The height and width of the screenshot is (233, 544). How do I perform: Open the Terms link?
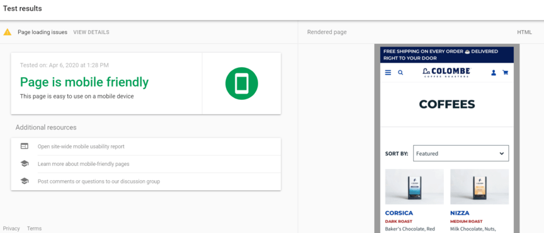(35, 229)
